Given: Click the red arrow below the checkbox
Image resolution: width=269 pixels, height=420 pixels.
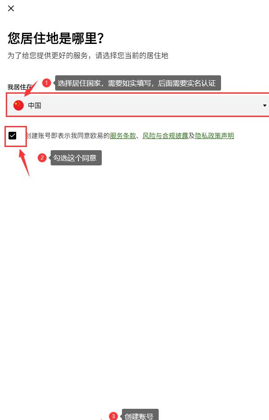Looking at the screenshot, I should coord(25,162).
